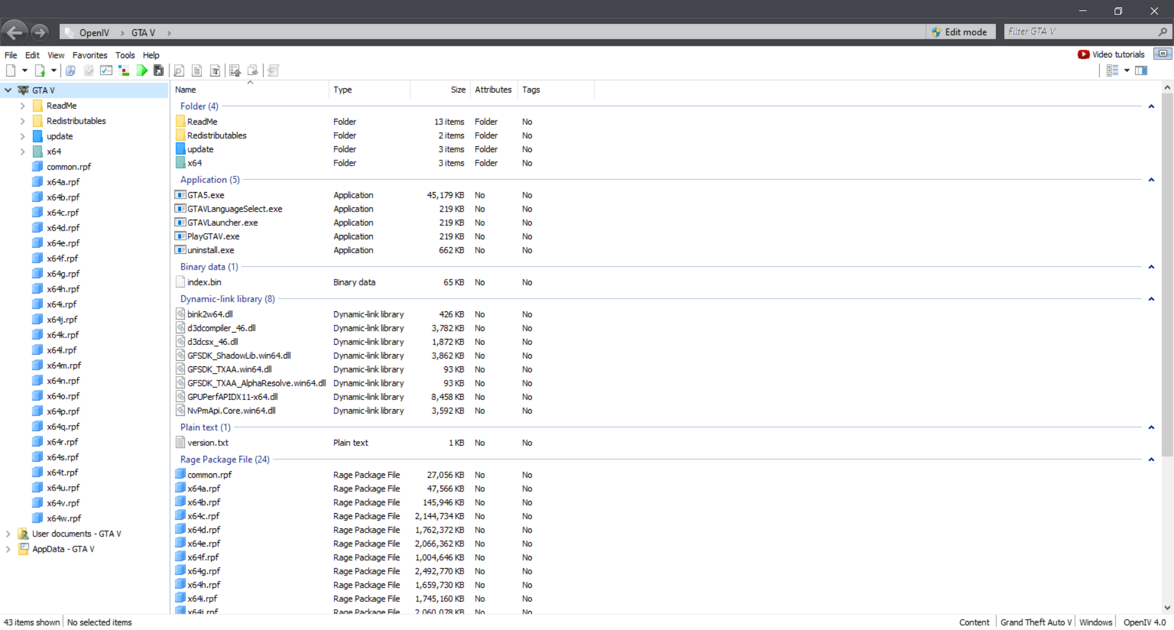Open the New file dropdown arrow
This screenshot has height=630, width=1174.
pyautogui.click(x=25, y=71)
